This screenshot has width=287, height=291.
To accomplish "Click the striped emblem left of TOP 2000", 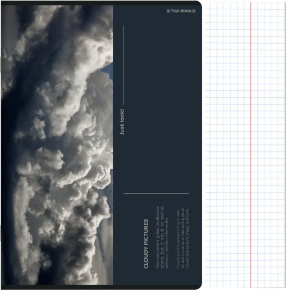I will pos(168,11).
